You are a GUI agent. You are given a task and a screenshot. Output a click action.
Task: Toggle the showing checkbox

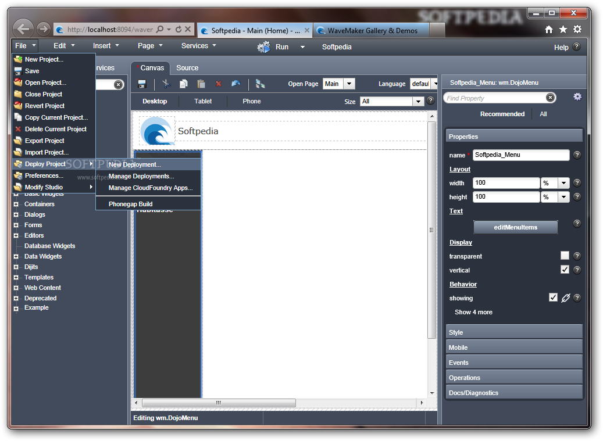click(x=553, y=297)
